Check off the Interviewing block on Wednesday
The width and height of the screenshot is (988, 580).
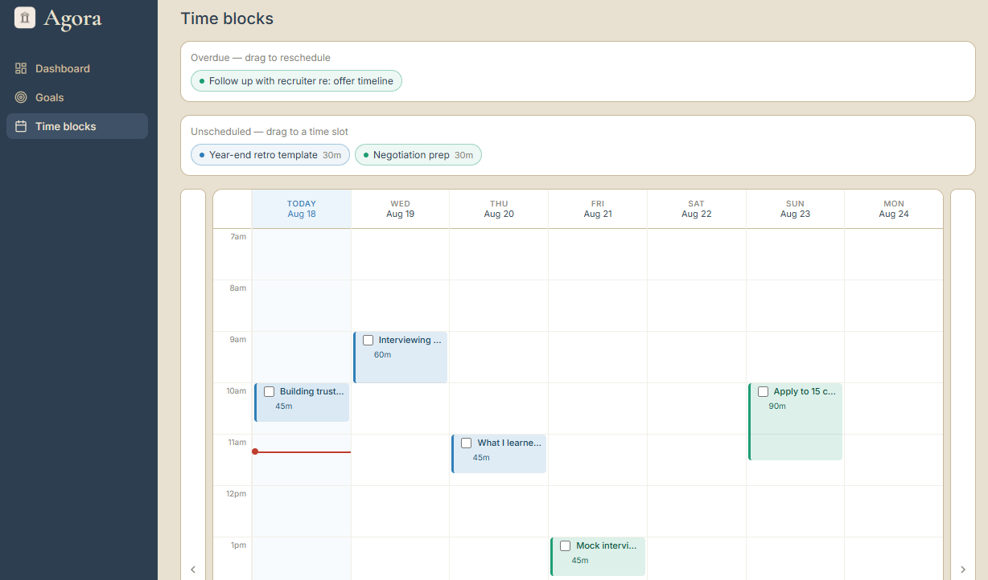368,341
